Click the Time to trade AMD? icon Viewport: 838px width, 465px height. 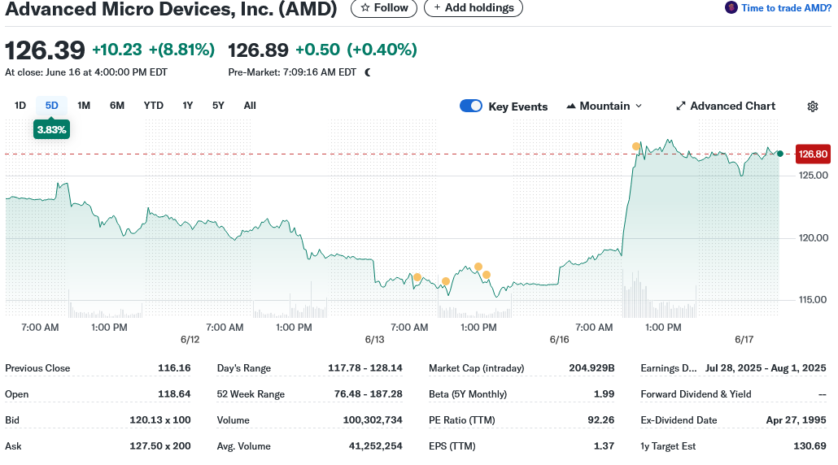[731, 7]
